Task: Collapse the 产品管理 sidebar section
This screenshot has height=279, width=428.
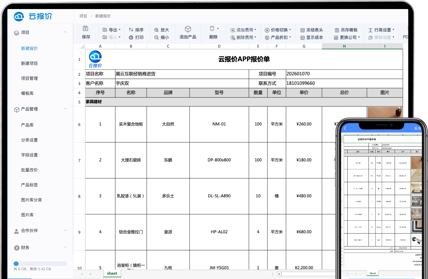Action: [x=65, y=109]
